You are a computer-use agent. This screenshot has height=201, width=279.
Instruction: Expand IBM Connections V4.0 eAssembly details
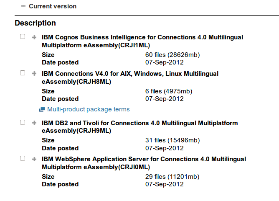(34, 73)
